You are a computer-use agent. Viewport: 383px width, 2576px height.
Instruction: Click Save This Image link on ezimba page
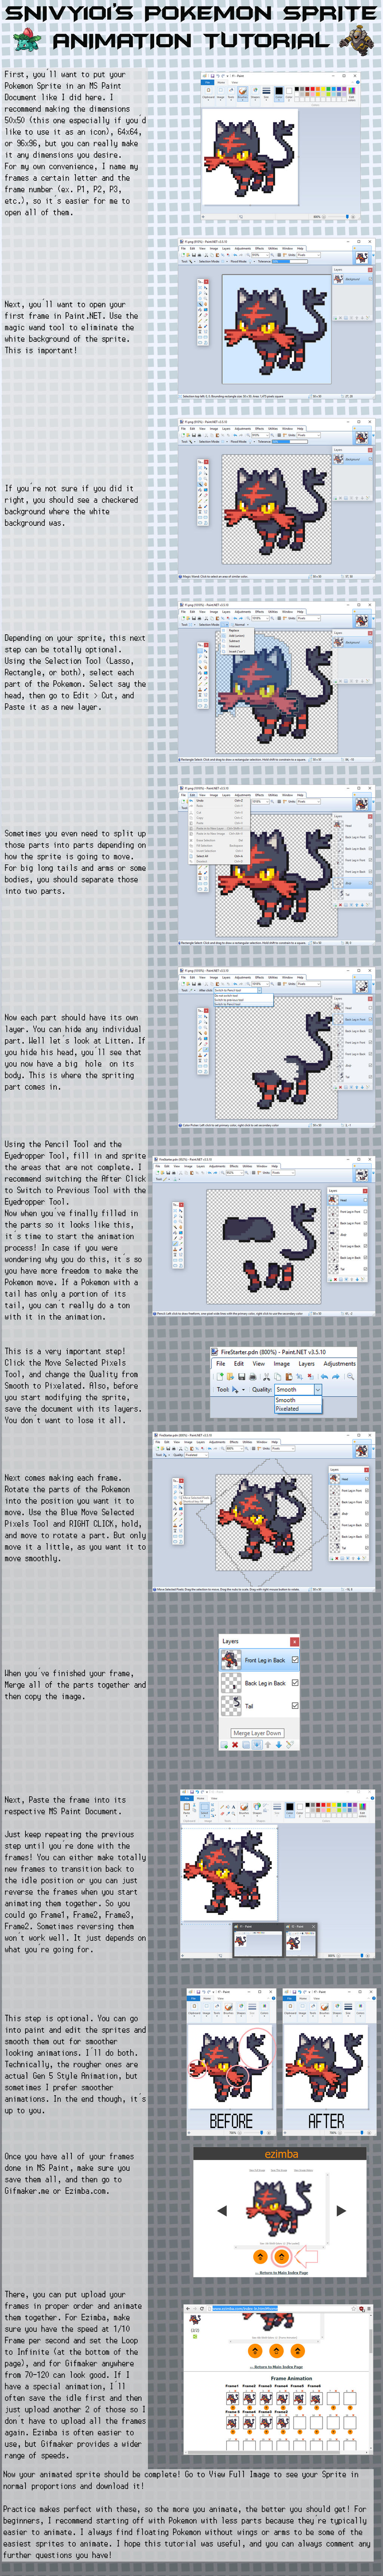tap(279, 2170)
